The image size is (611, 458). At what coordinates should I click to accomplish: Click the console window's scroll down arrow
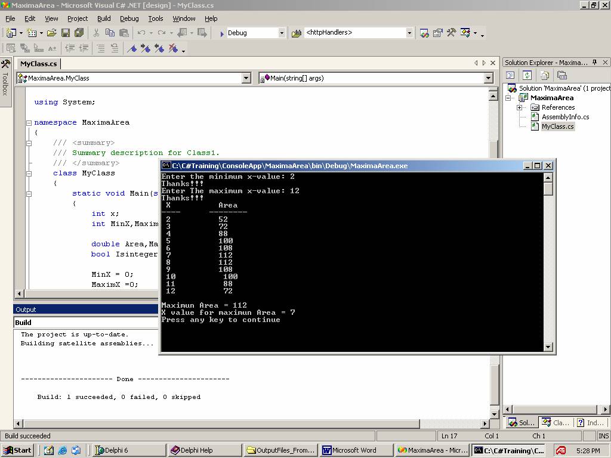coord(548,346)
